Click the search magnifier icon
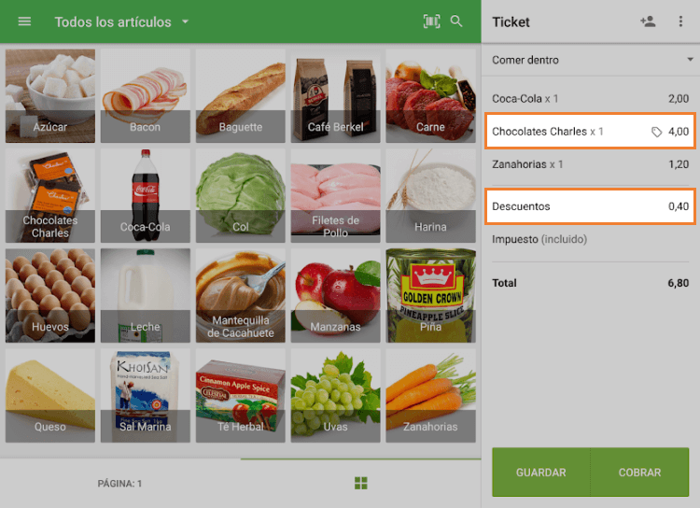The height and width of the screenshot is (508, 700). coord(456,21)
